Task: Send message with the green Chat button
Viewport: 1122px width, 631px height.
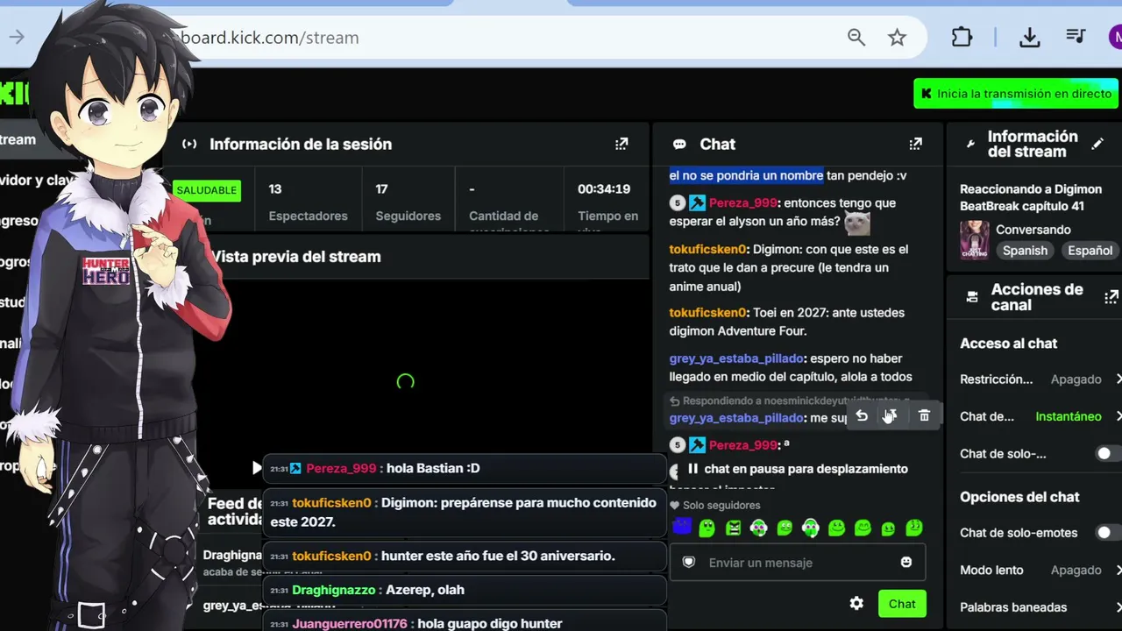Action: tap(902, 604)
